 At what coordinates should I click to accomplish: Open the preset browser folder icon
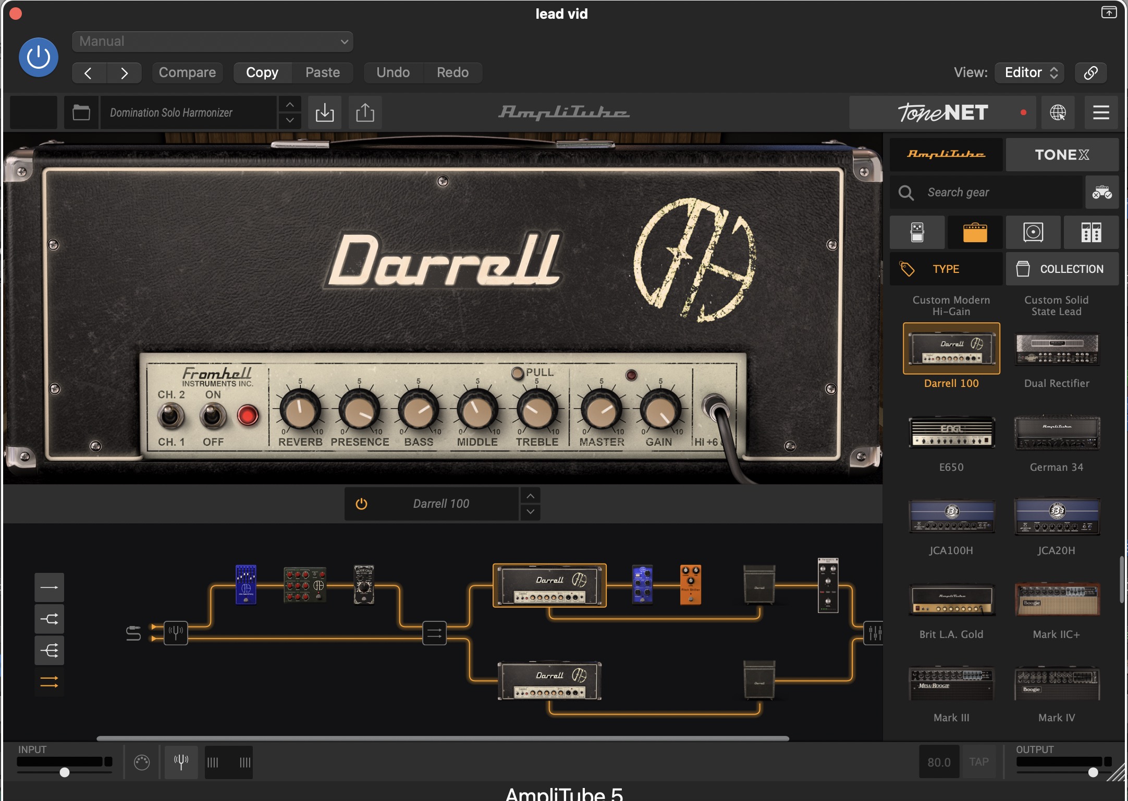81,112
